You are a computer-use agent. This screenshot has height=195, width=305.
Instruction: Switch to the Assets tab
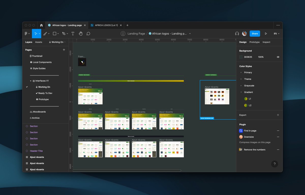(39, 42)
